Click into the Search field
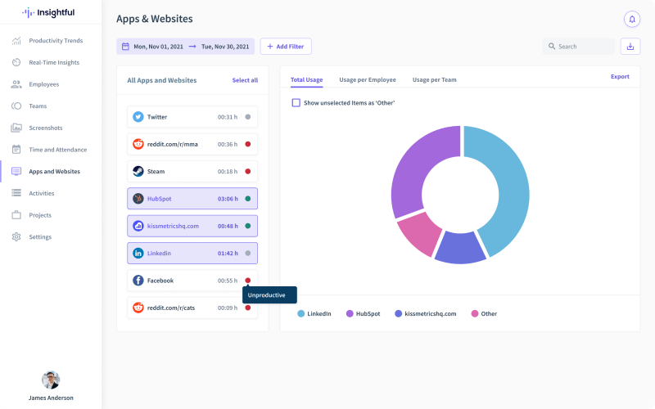This screenshot has height=409, width=655. point(583,47)
